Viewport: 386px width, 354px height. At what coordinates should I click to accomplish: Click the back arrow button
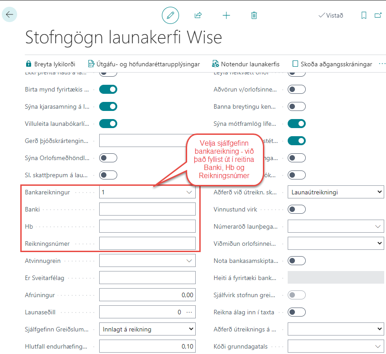(x=9, y=14)
